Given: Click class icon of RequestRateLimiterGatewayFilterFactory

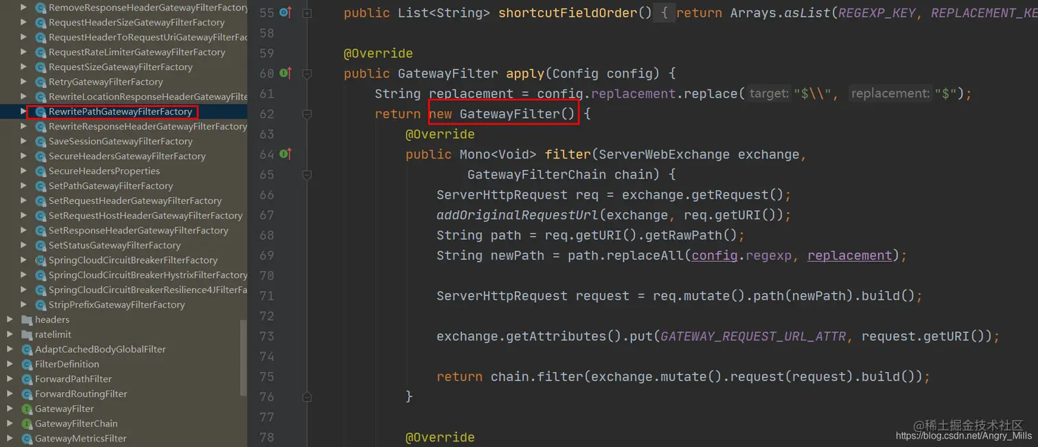Looking at the screenshot, I should pos(41,52).
